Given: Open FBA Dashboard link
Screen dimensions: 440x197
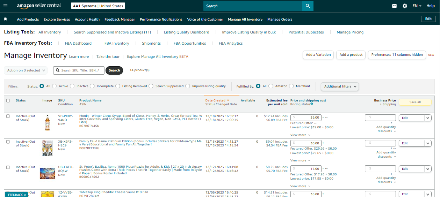Looking at the screenshot, I should 78,43.
